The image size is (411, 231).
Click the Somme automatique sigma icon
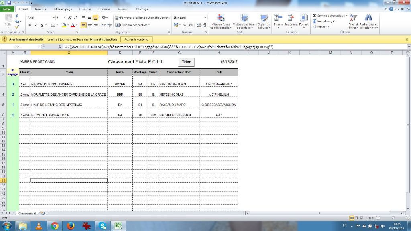(x=315, y=16)
